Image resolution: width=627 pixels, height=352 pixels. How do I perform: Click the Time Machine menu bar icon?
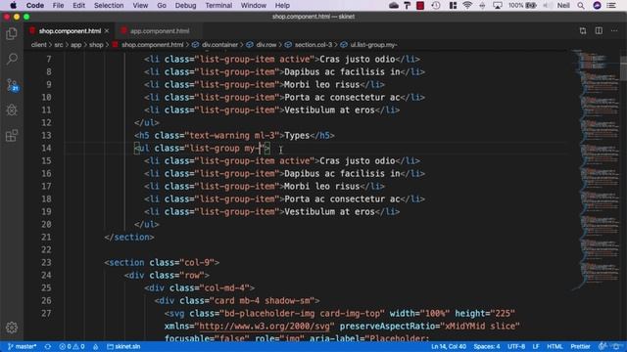[x=436, y=6]
